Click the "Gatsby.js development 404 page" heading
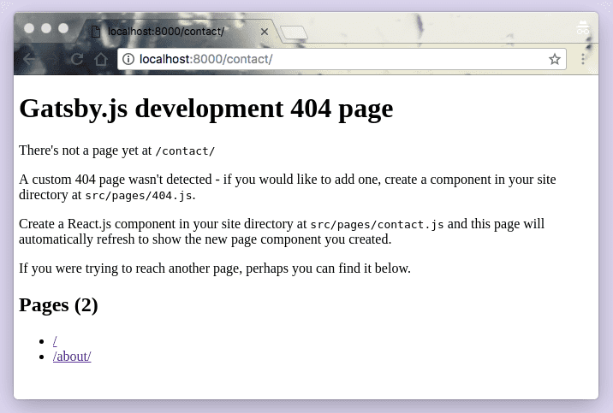 point(206,109)
